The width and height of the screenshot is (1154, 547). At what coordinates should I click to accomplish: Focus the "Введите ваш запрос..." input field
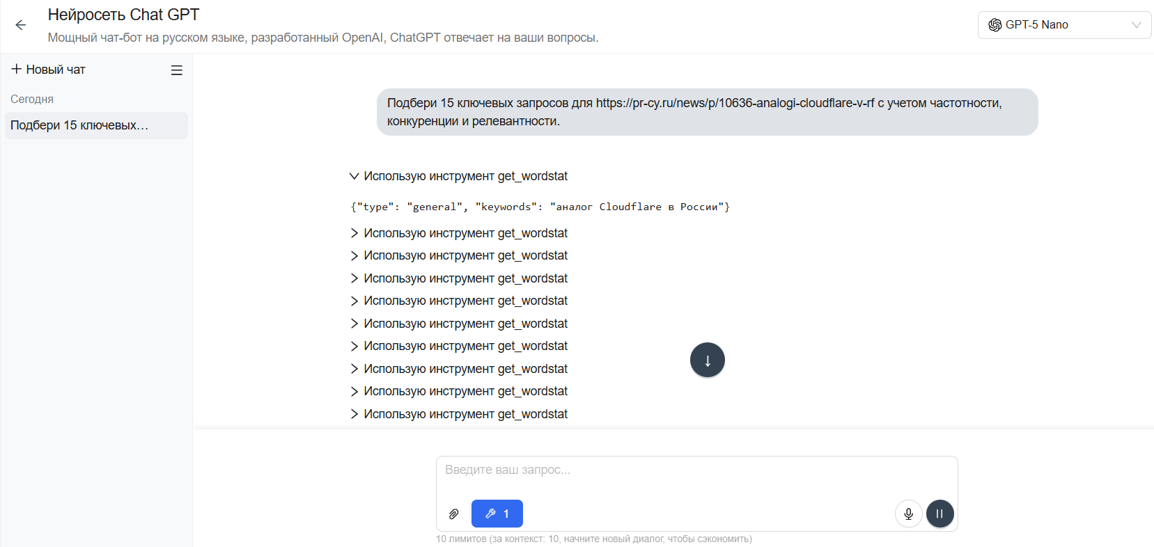[696, 470]
